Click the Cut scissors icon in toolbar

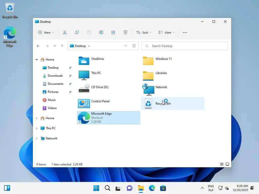point(64,33)
